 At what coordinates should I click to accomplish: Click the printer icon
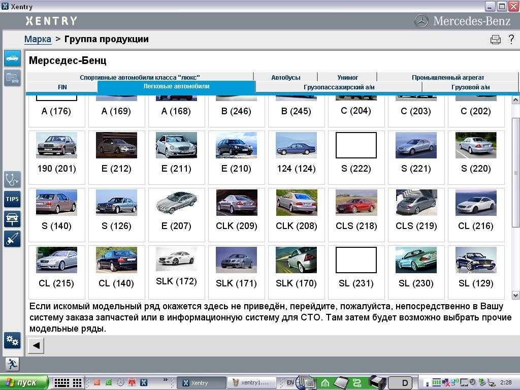click(x=496, y=40)
